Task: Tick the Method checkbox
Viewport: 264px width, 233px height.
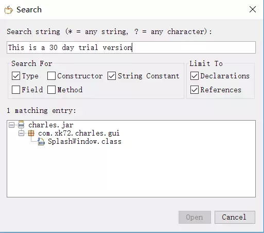Action: 51,90
